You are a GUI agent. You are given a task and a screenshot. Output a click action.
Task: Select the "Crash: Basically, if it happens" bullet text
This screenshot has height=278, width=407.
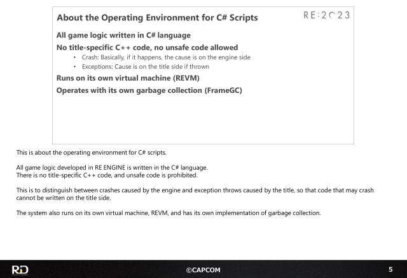(166, 57)
